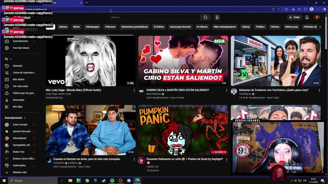
Task: Open SpongeBob Lofi subscription
Action: point(21,145)
